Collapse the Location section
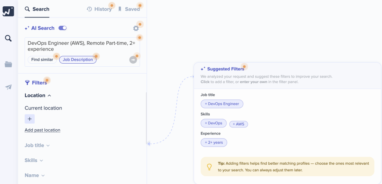 tap(49, 96)
